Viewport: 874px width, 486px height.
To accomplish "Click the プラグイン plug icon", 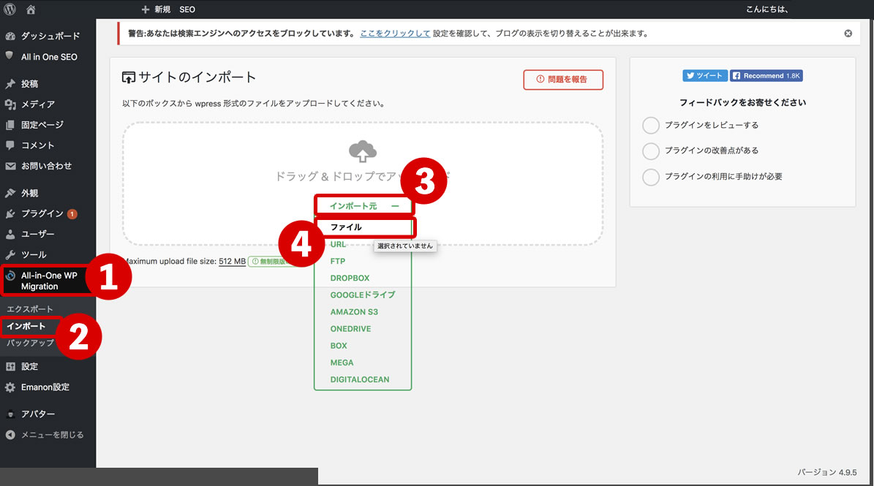I will (x=10, y=214).
